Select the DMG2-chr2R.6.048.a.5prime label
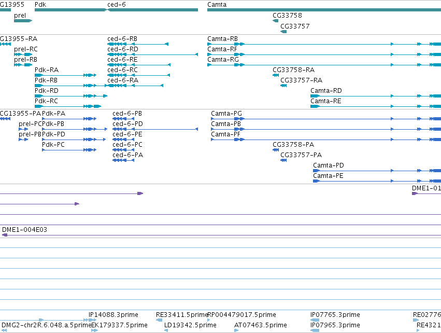 [x=47, y=325]
